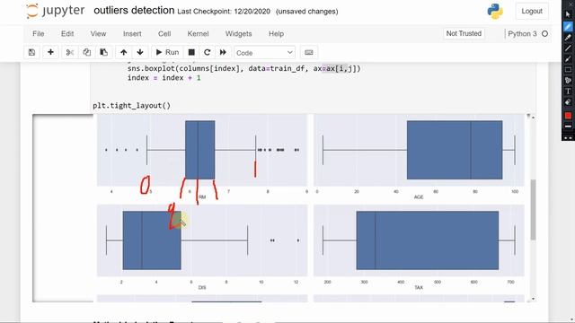
Task: Open the cell type Code dropdown
Action: (x=264, y=53)
